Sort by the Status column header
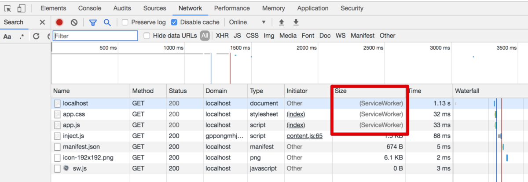Viewport: 528px width, 182px height. tap(185, 91)
